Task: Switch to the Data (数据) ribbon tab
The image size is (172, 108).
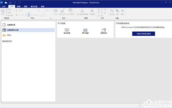Action: click(x=19, y=7)
